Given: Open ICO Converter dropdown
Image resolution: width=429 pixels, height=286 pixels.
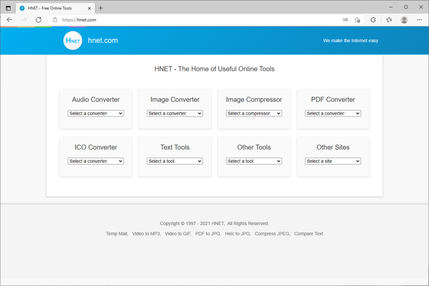Looking at the screenshot, I should [x=96, y=161].
